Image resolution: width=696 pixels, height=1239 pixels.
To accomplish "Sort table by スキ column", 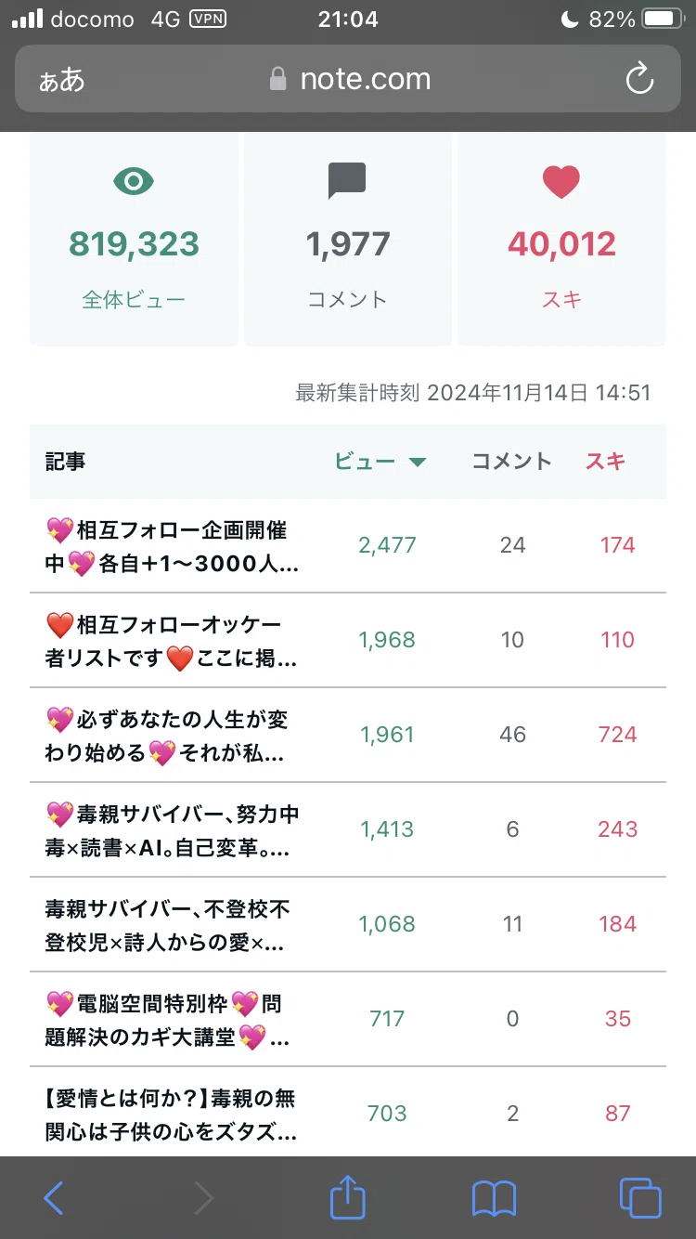I will point(606,462).
